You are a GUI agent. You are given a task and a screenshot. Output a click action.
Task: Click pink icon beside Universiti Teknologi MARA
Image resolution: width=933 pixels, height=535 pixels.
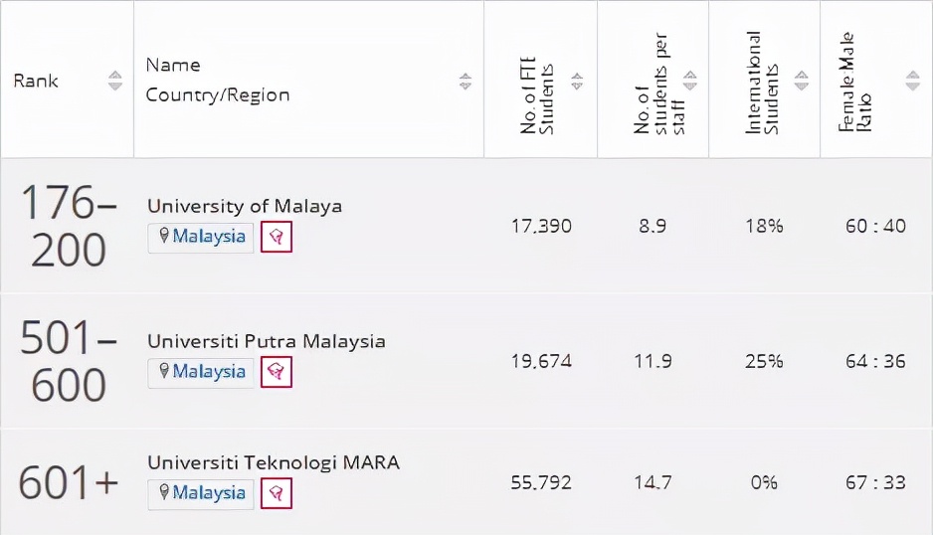(x=277, y=493)
